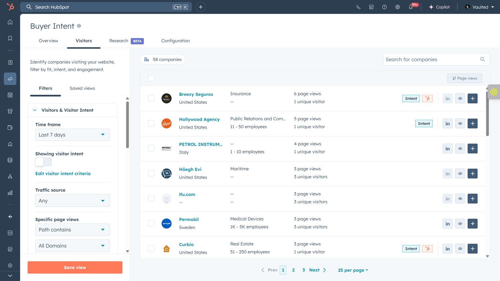This screenshot has width=500, height=281.
Task: Click the quick create plus button by search
Action: coord(201,7)
